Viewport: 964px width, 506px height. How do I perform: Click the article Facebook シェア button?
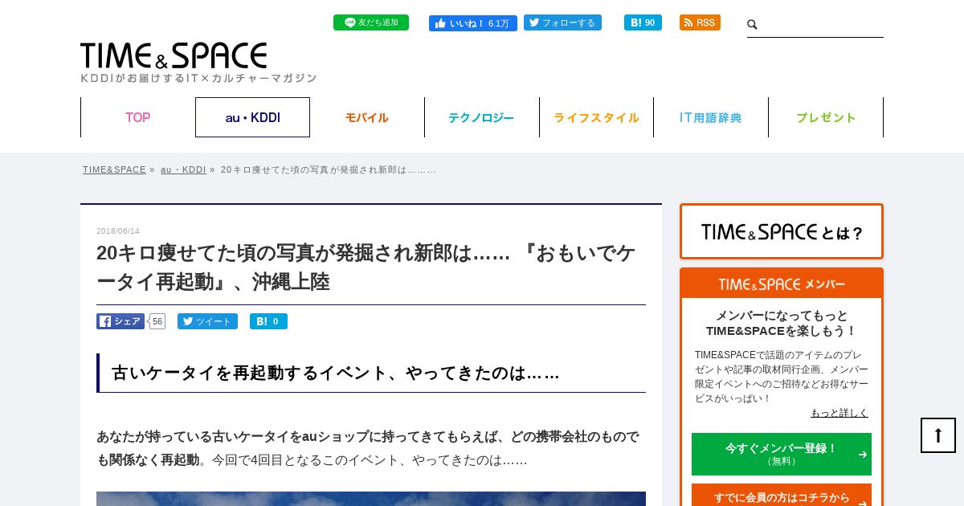click(120, 321)
